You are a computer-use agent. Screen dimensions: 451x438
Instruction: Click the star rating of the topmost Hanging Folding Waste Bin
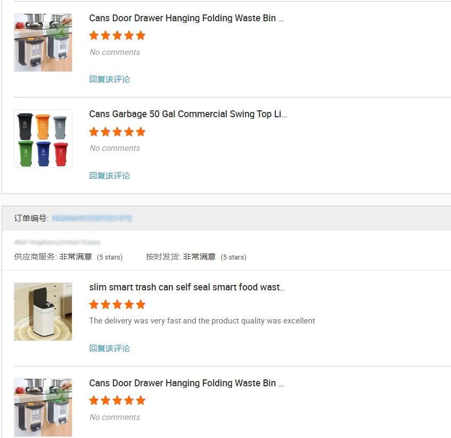point(117,36)
